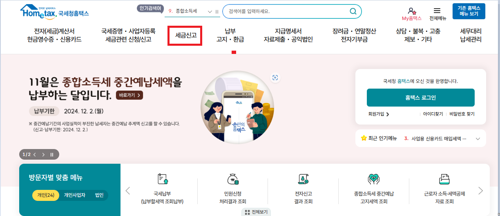The width and height of the screenshot is (500, 216).
Task: Click the 홈택스 로그인 button
Action: [x=420, y=98]
